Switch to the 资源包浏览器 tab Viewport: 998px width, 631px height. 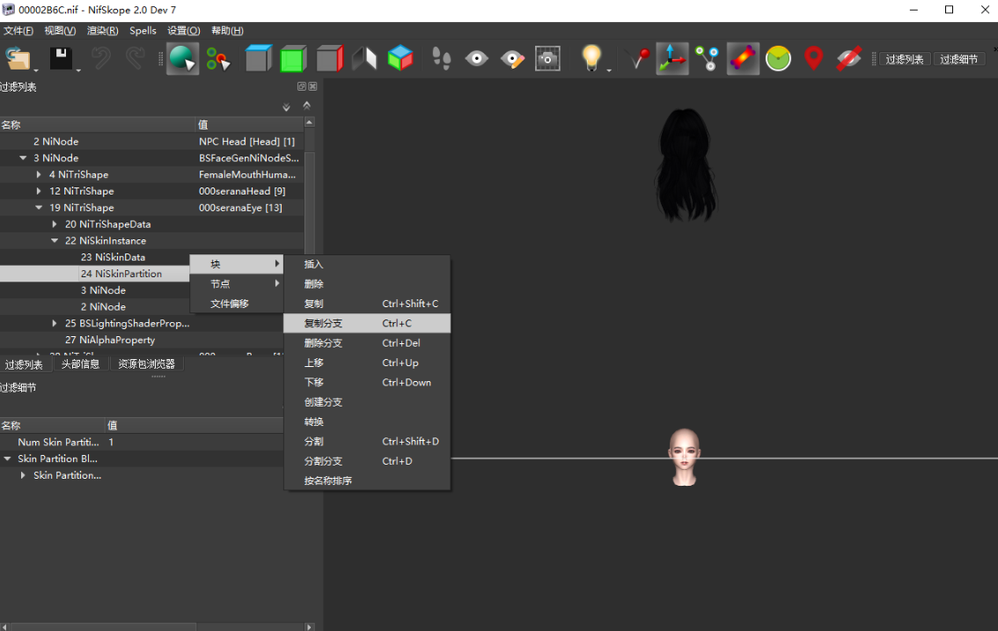(x=146, y=364)
